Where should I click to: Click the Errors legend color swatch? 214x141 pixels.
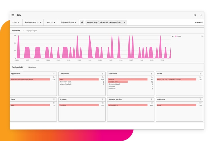(x=176, y=36)
